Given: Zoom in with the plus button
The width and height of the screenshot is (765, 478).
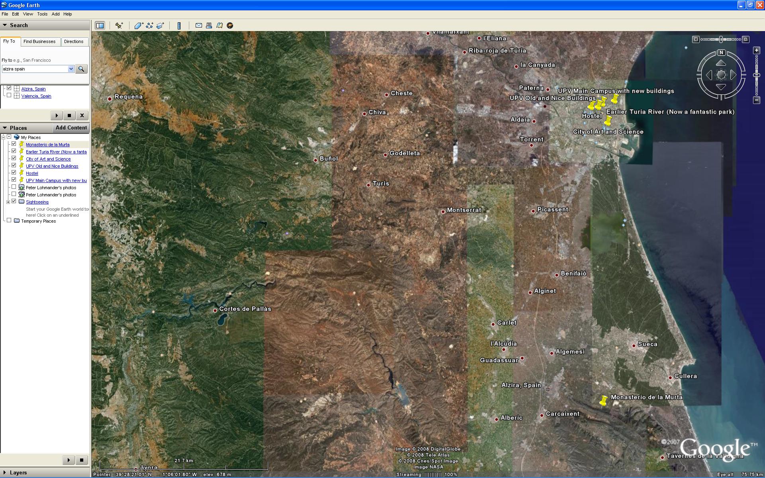Looking at the screenshot, I should (757, 51).
